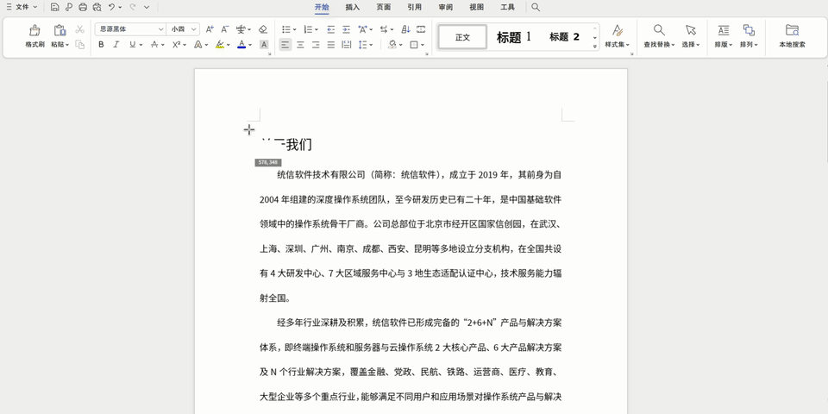Click the 选择 select button
The height and width of the screenshot is (414, 828).
coord(691,36)
